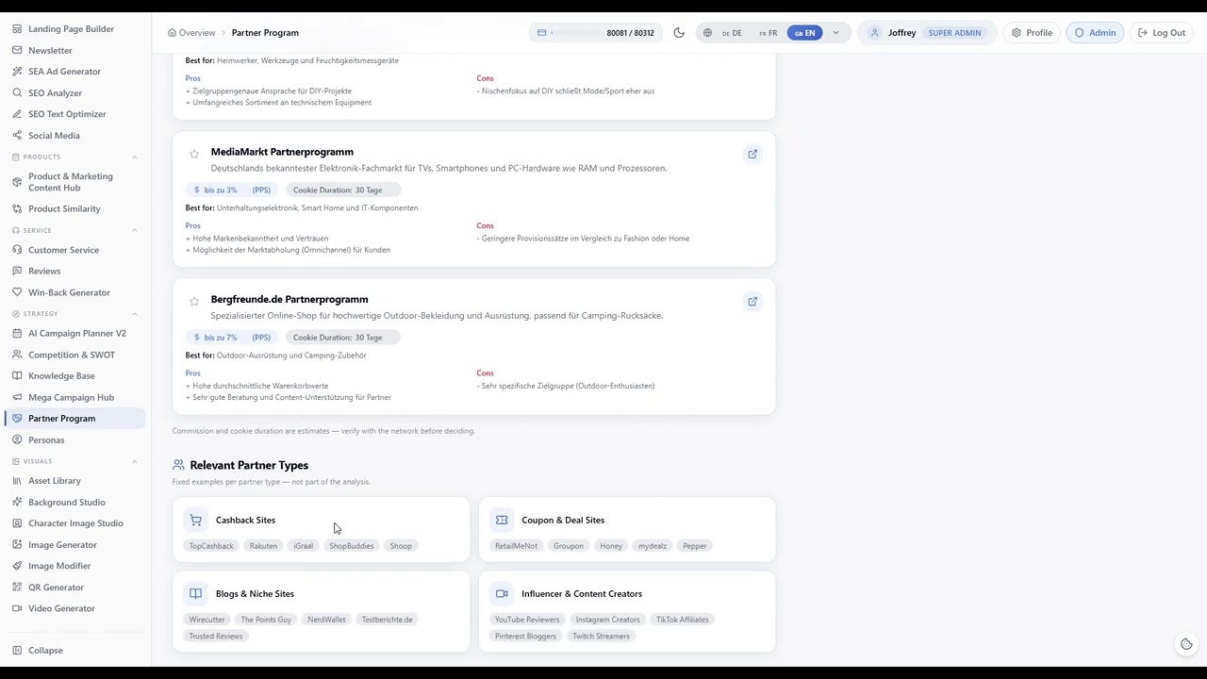Click the TopCashback chip
The height and width of the screenshot is (679, 1207).
[211, 546]
